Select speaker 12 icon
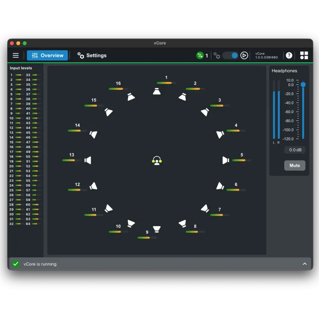The image size is (319, 319). click(x=93, y=186)
